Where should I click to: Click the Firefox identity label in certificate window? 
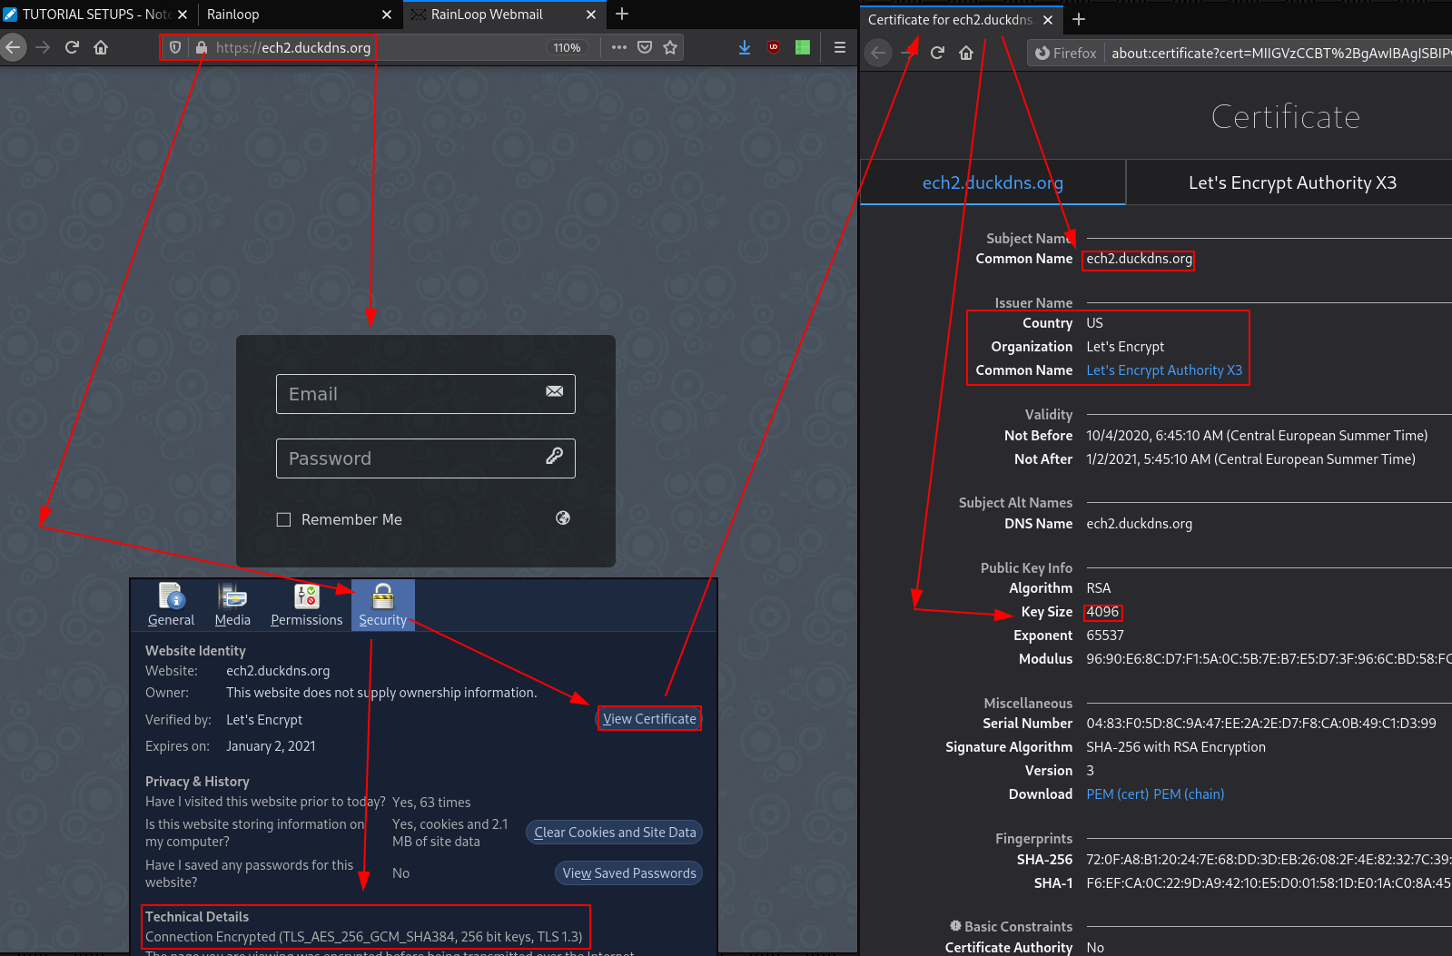click(x=1066, y=54)
